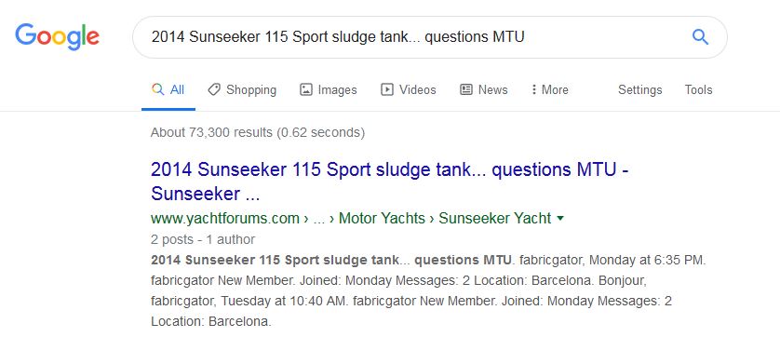
Task: Open the Shopping results tab
Action: pos(242,89)
